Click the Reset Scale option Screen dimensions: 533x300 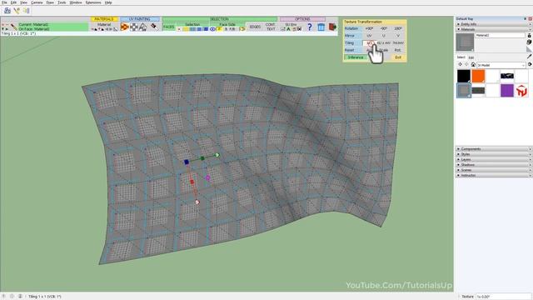384,50
